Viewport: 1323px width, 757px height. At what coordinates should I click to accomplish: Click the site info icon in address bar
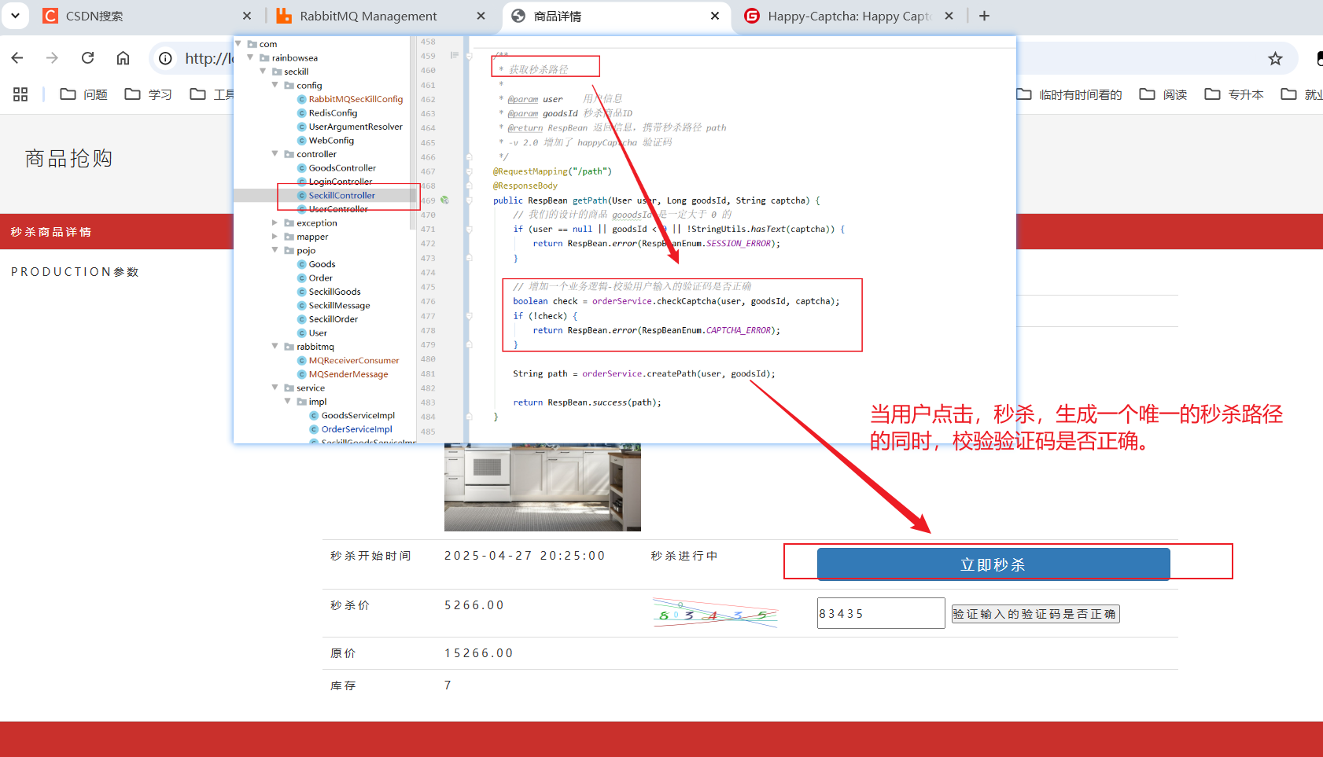tap(165, 58)
